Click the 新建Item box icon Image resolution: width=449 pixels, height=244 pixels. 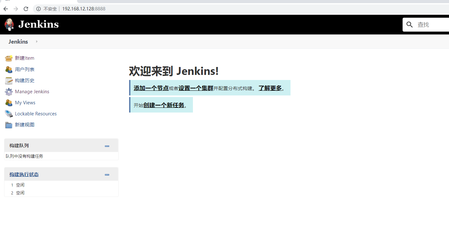9,58
